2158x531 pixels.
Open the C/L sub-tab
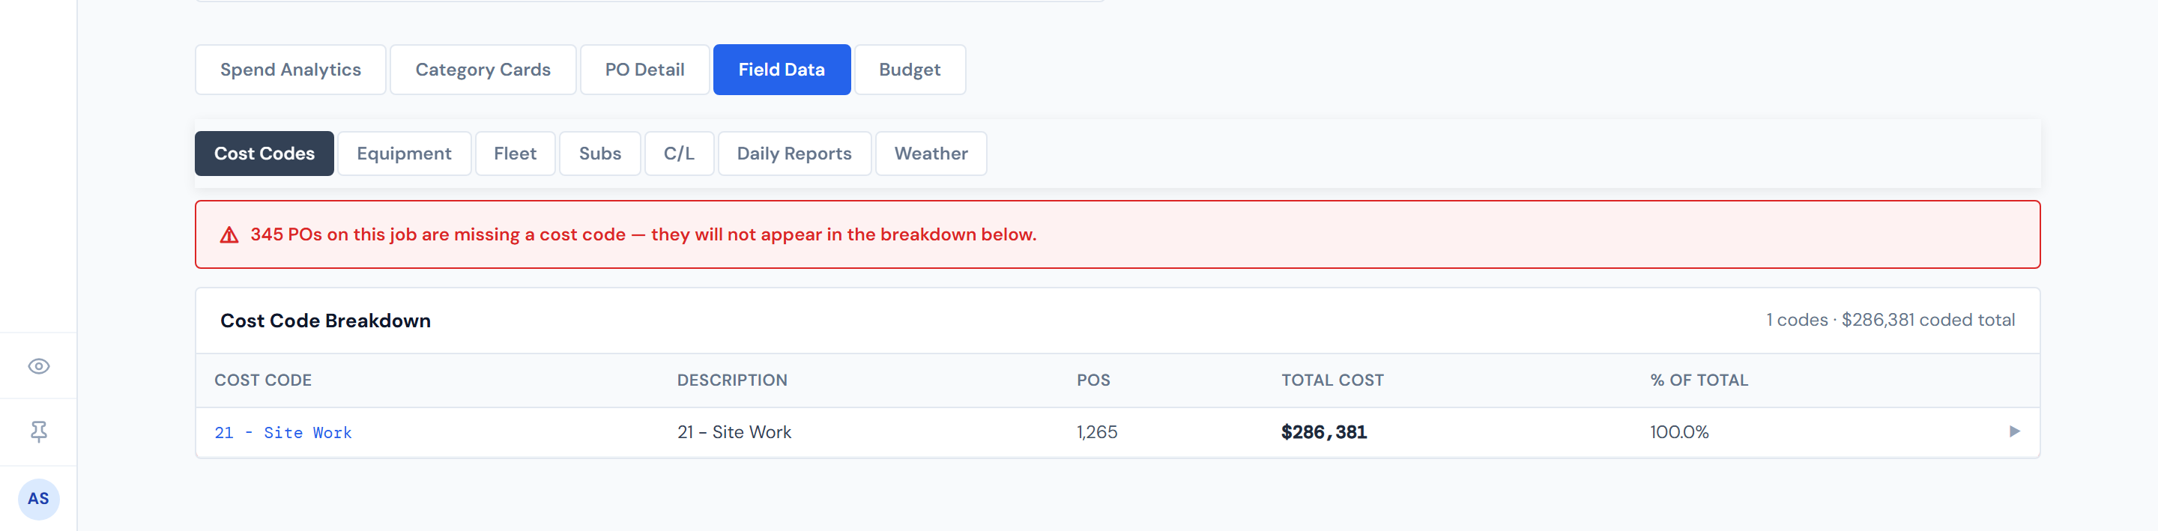point(680,154)
